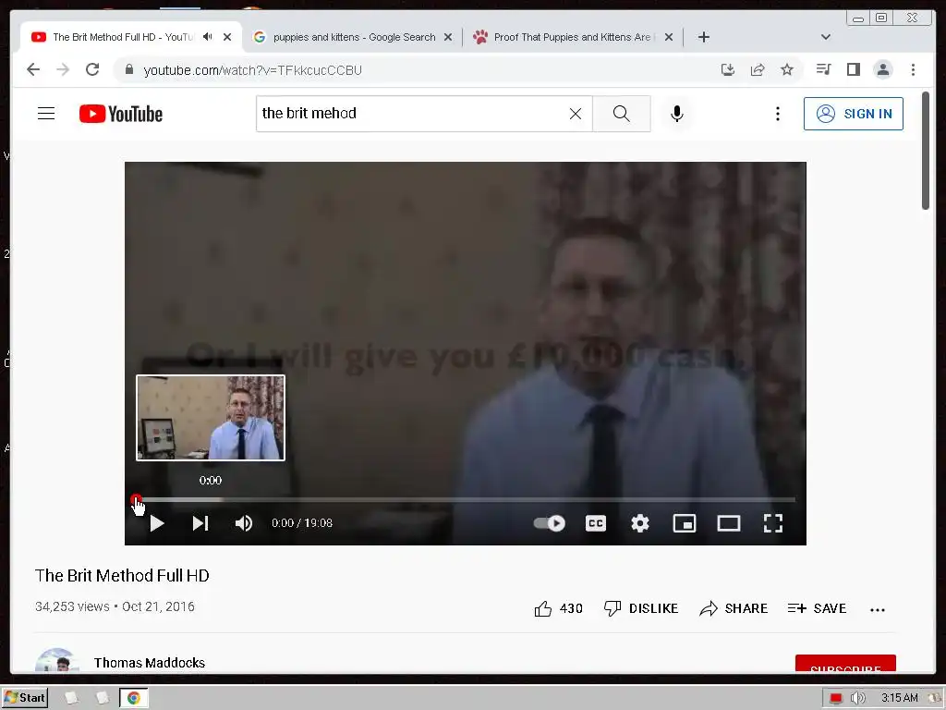The width and height of the screenshot is (946, 710).
Task: Open YouTube guide hamburger menu
Action: pyautogui.click(x=46, y=114)
